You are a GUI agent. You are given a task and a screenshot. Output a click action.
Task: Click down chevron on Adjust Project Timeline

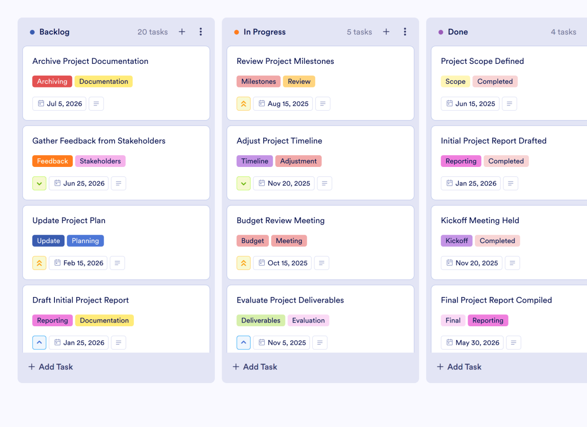[243, 183]
